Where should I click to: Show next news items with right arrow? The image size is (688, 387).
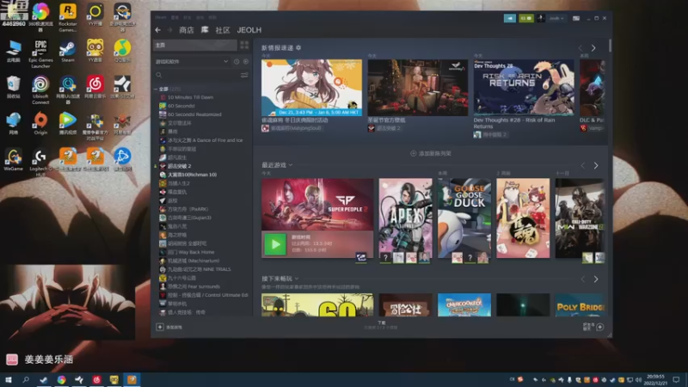(x=593, y=48)
